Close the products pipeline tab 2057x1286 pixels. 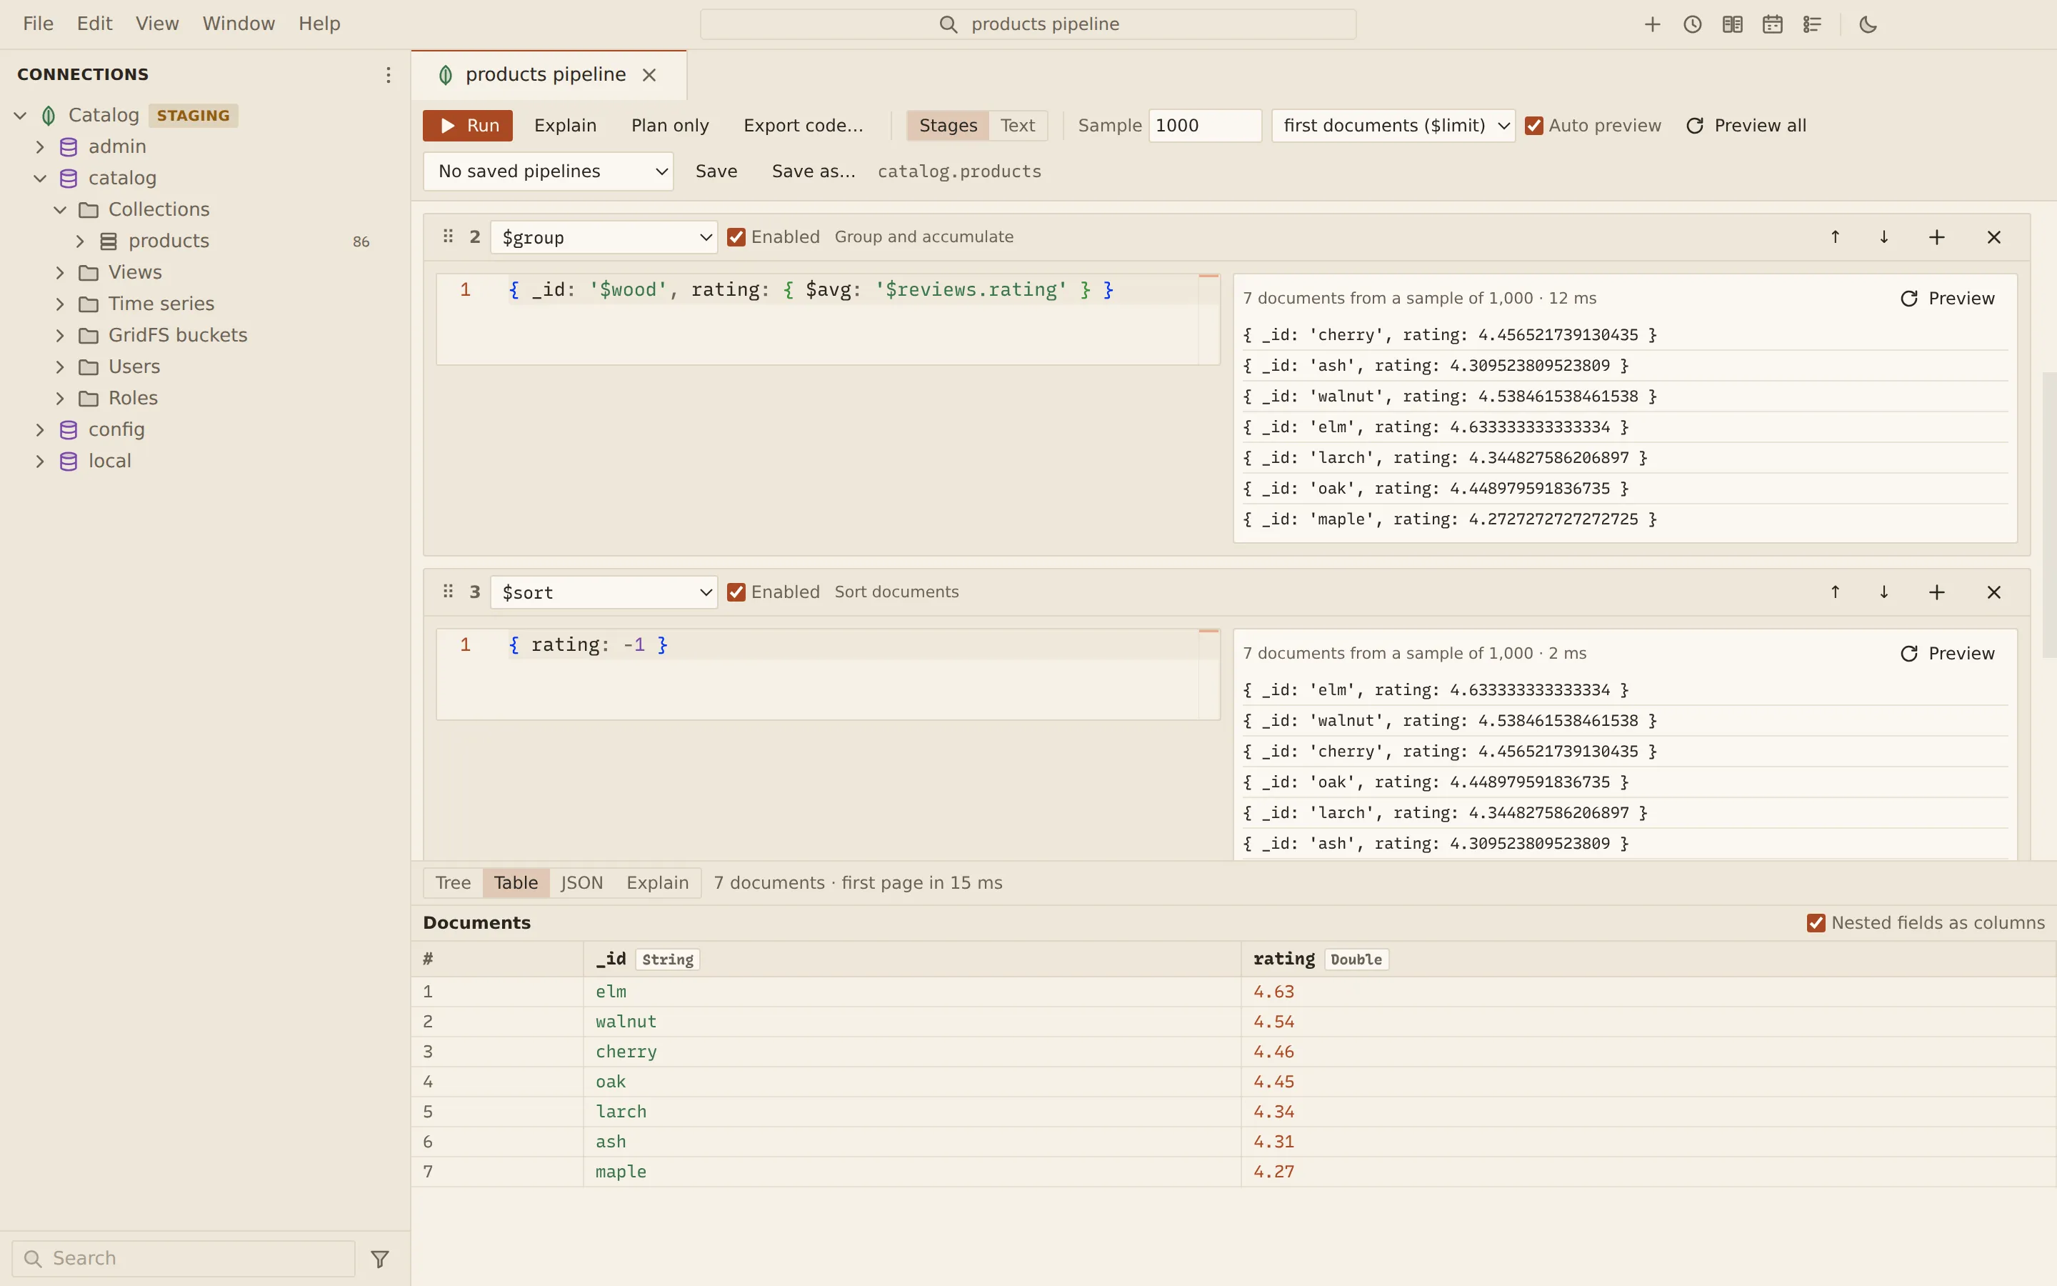pos(649,75)
